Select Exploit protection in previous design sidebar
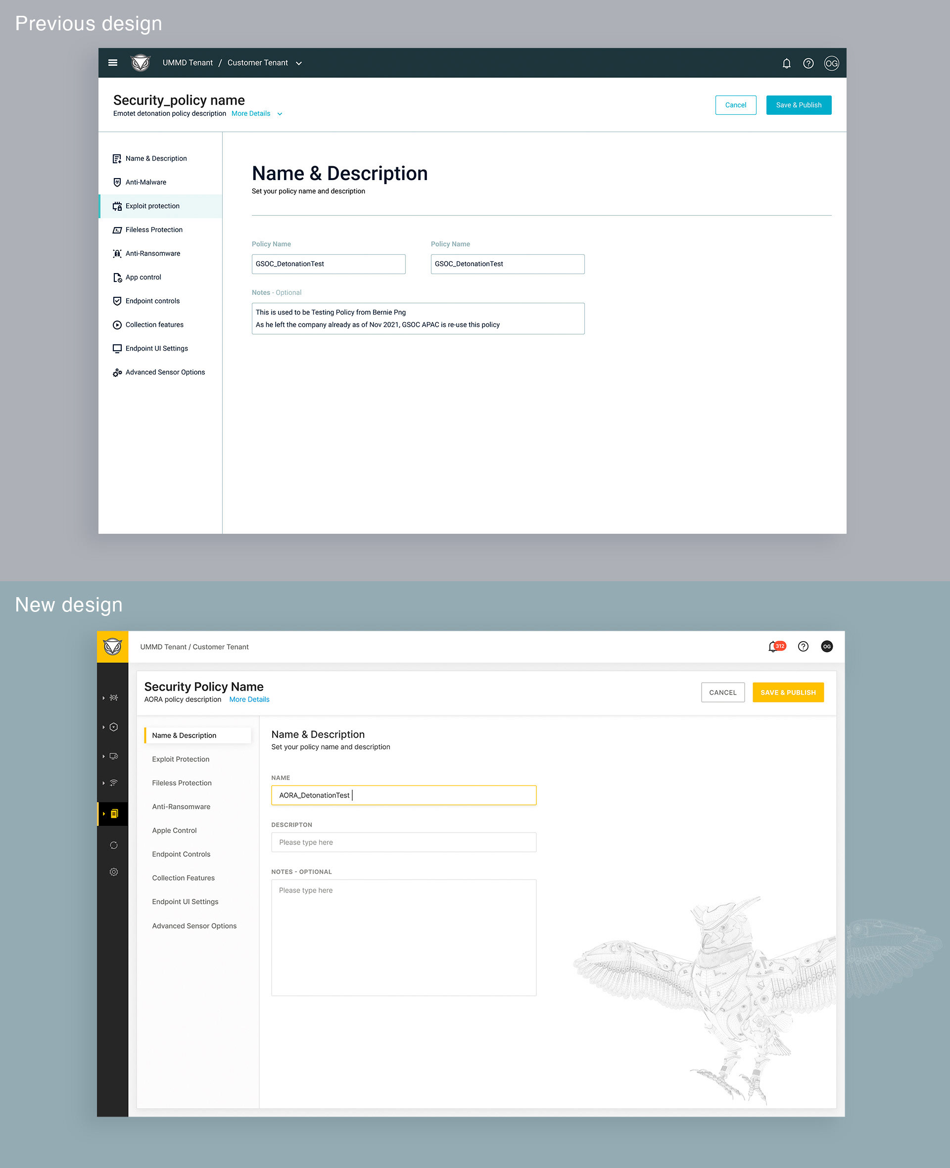 coord(161,206)
